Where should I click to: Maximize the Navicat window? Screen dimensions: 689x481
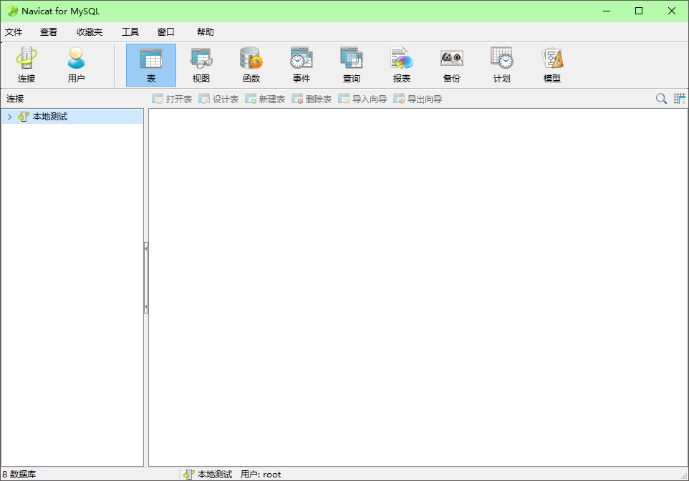coord(639,11)
